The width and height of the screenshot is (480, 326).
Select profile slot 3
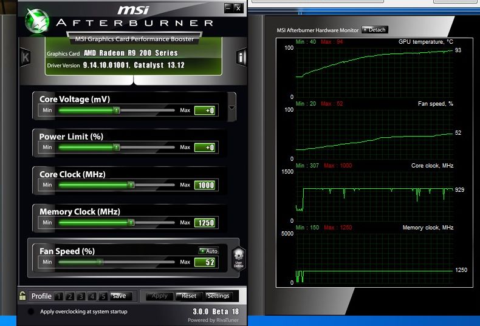(81, 296)
